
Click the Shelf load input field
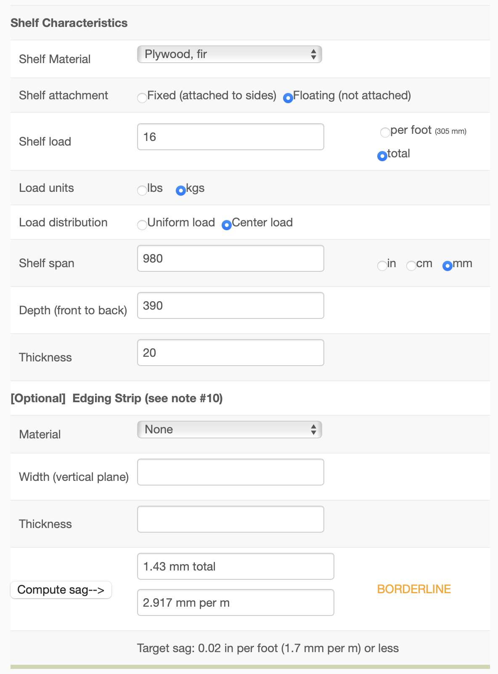tap(230, 137)
